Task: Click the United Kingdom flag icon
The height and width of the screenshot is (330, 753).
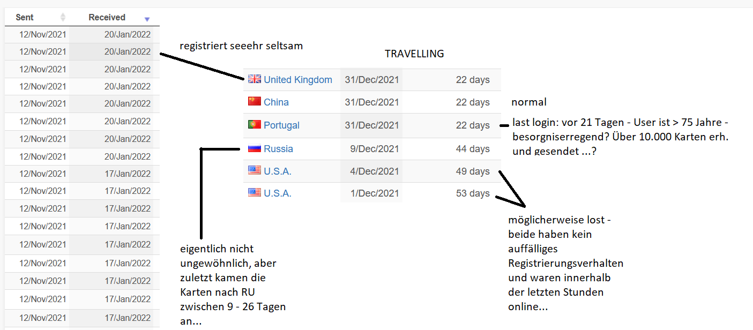Action: [255, 79]
